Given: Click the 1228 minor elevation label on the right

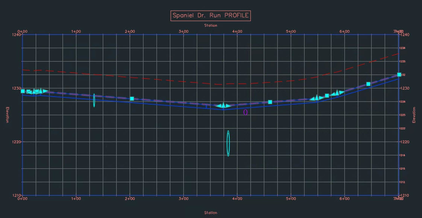Looking at the screenshot, I should [x=402, y=101].
